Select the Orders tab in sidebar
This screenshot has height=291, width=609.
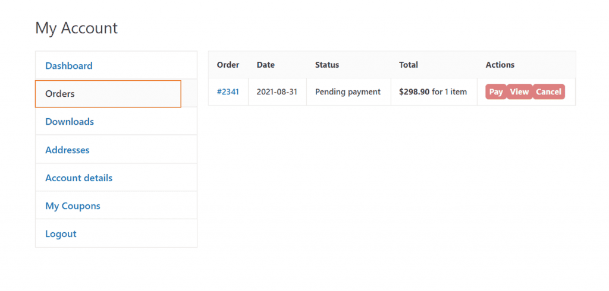[x=60, y=94]
